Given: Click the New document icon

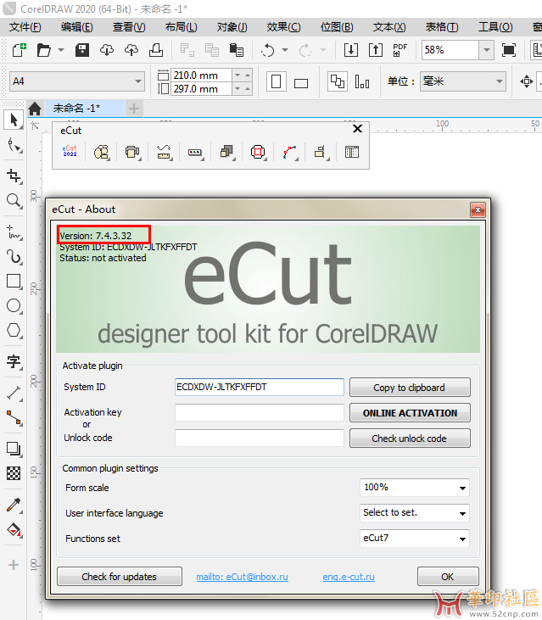Looking at the screenshot, I should coord(19,50).
